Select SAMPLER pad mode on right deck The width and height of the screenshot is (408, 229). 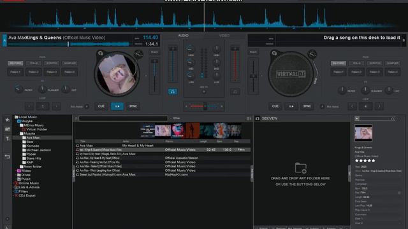tap(393, 63)
